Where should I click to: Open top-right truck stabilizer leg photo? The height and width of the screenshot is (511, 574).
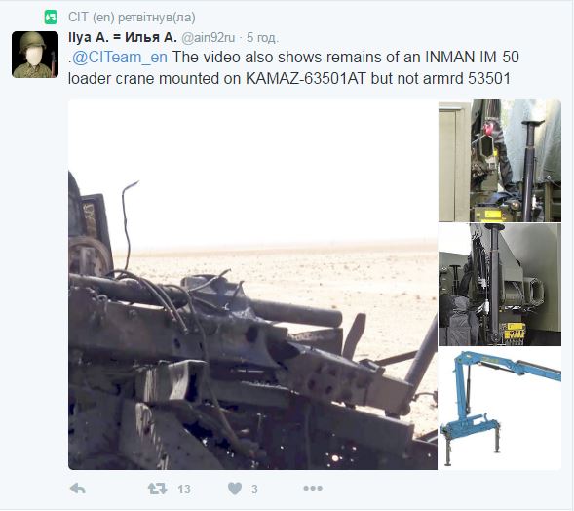[500, 161]
